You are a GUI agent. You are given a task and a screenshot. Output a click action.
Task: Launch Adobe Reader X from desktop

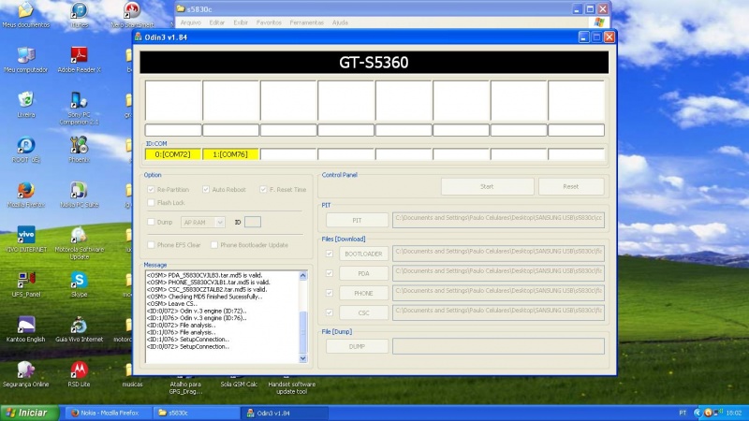click(79, 60)
